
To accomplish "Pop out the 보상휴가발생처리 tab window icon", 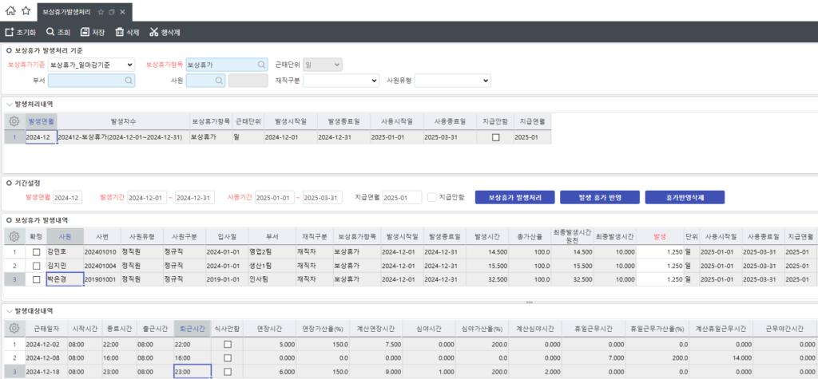I will tap(112, 11).
